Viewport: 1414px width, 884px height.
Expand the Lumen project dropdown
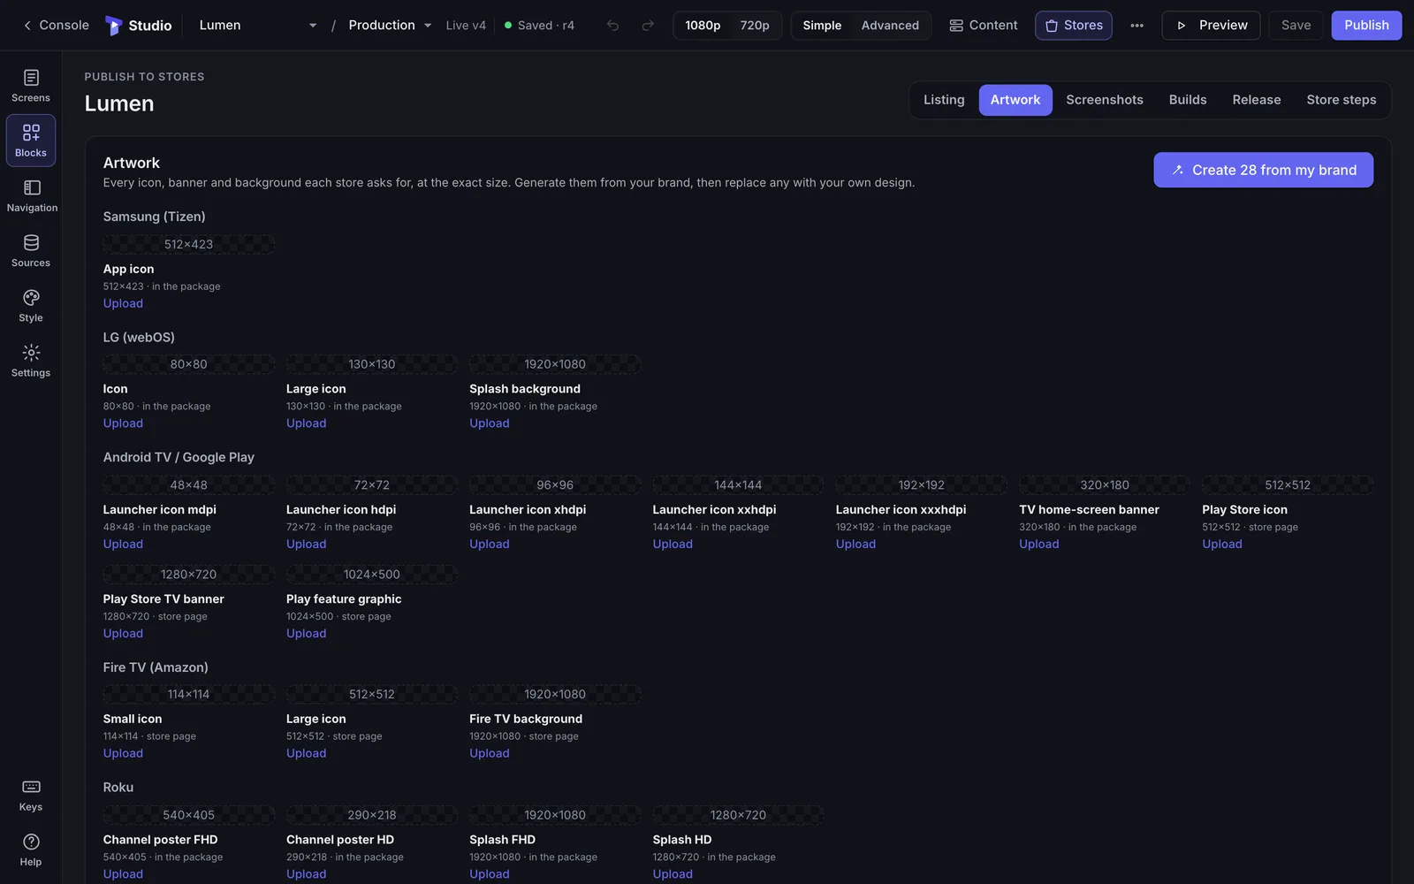pyautogui.click(x=257, y=26)
